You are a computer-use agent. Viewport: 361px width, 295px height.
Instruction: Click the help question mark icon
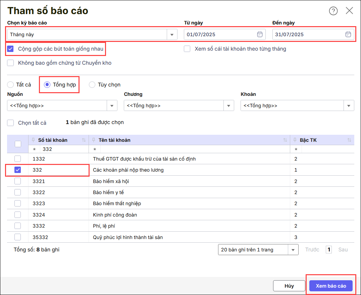tap(333, 11)
